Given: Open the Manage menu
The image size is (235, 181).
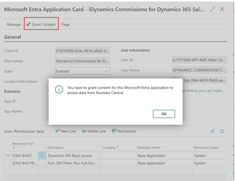Looking at the screenshot, I should pyautogui.click(x=14, y=24).
